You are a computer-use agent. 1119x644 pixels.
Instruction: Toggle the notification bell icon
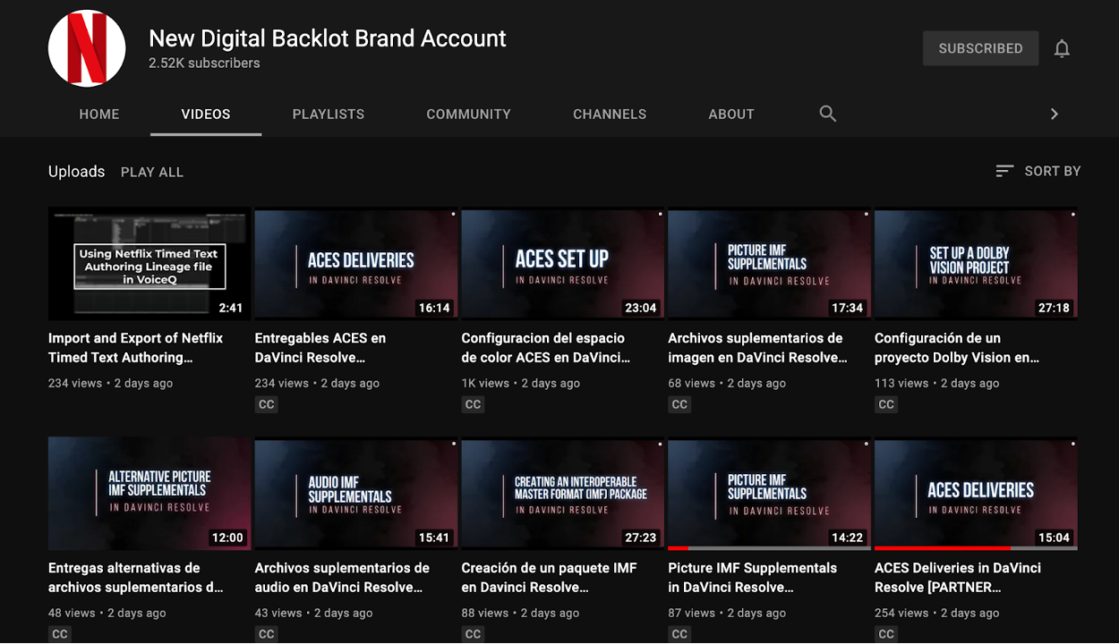point(1062,48)
